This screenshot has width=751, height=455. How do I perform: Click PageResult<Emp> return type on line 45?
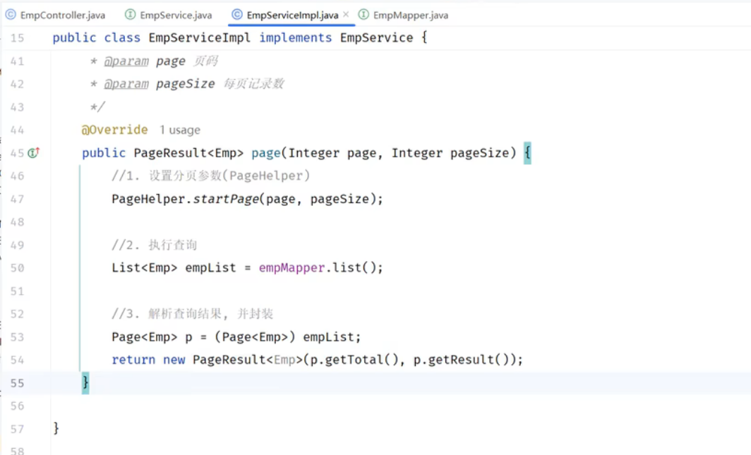[x=188, y=153]
